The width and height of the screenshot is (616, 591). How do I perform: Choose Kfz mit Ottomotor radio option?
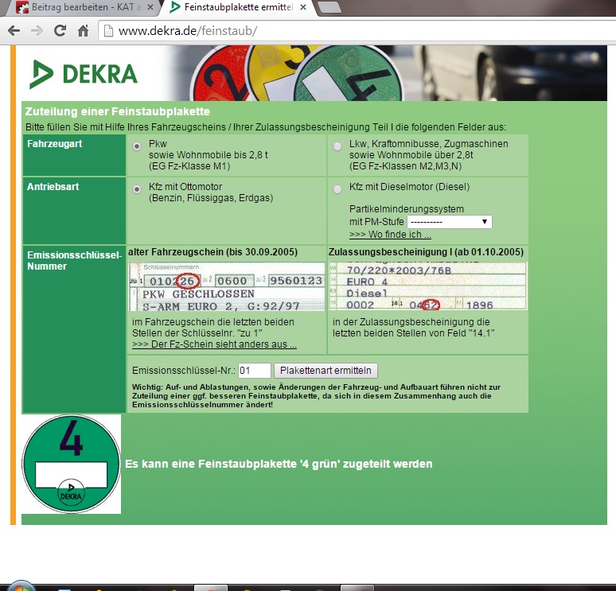[x=138, y=189]
